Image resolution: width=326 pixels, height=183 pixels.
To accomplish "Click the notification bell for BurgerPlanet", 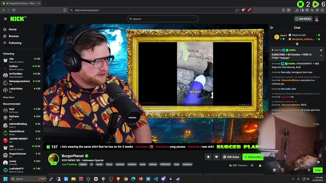I will [208, 157].
